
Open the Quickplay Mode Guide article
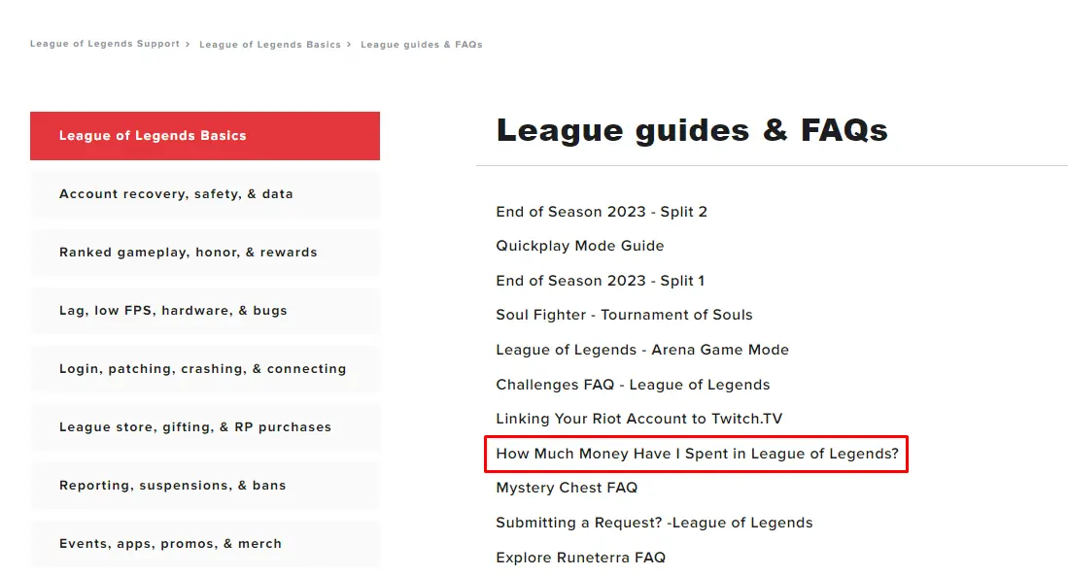tap(579, 246)
